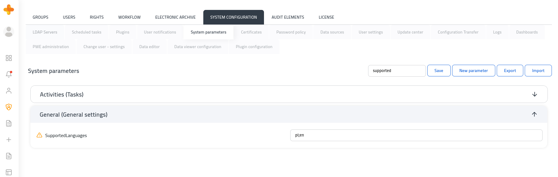Switch to the USERS tab

(x=69, y=17)
